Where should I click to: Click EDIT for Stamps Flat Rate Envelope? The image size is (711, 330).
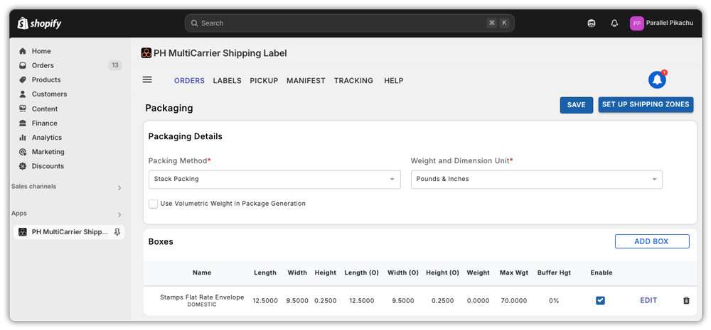point(648,300)
